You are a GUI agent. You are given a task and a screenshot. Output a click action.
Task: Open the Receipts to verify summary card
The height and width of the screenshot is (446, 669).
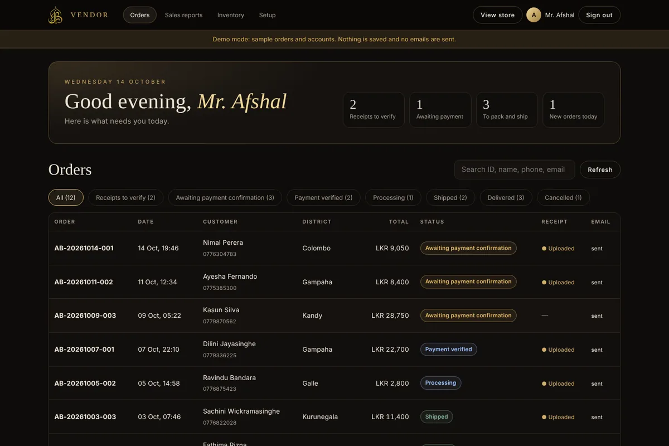pos(374,110)
